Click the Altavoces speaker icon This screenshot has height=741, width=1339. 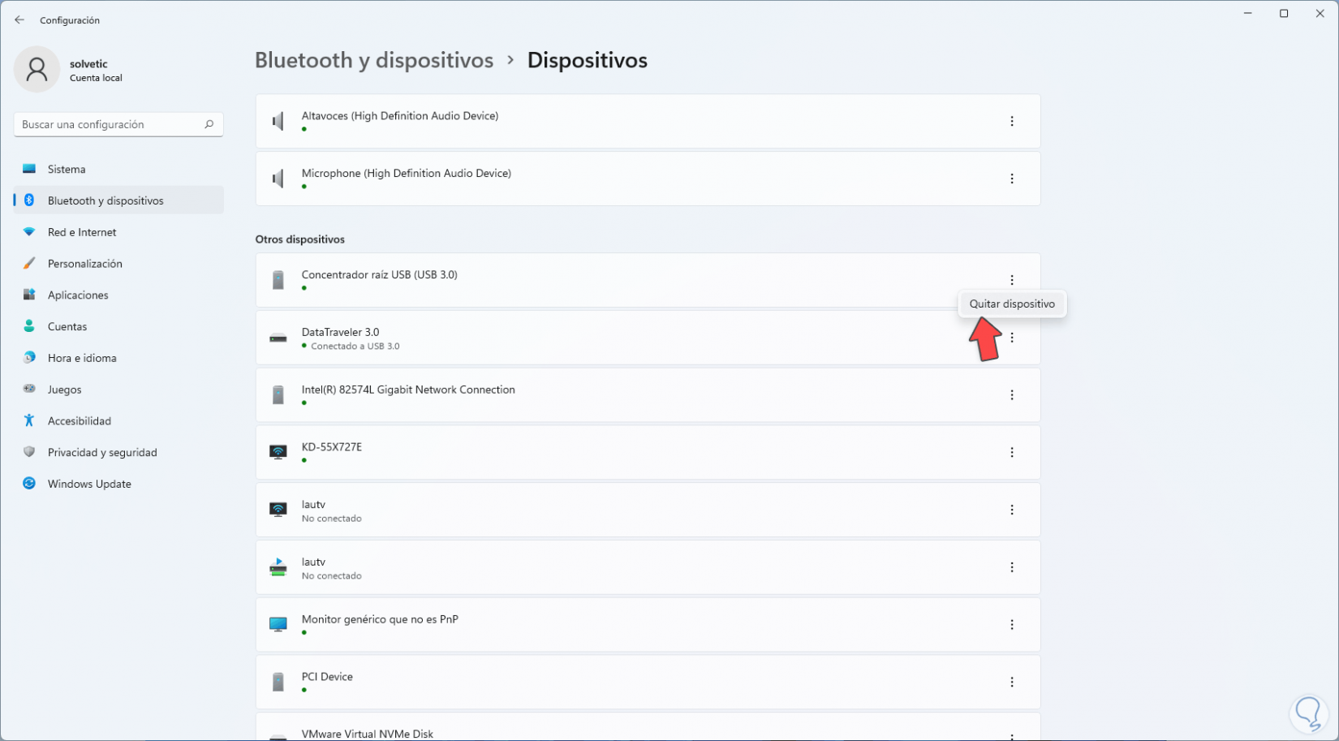click(x=278, y=122)
